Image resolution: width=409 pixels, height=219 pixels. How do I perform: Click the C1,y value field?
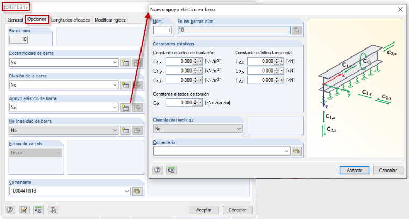179,71
